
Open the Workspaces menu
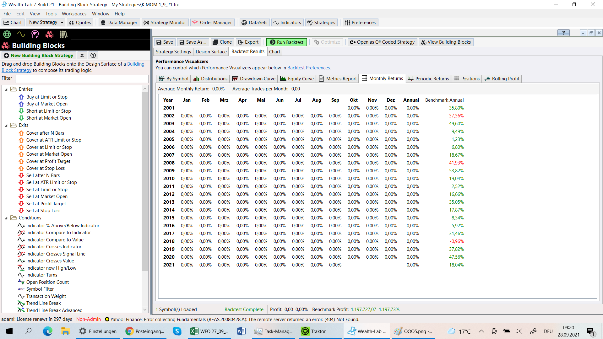[x=74, y=14]
